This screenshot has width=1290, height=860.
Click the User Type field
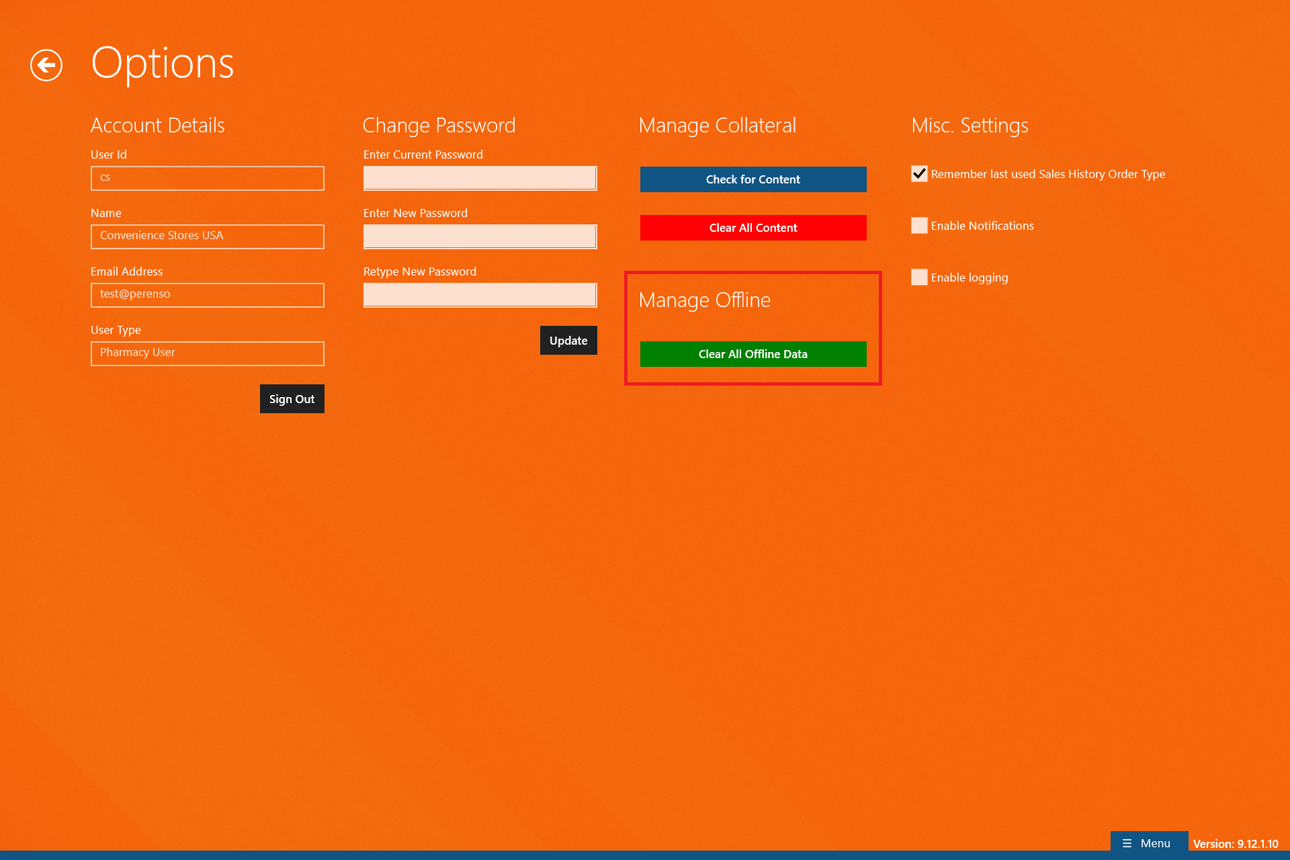[x=207, y=353]
